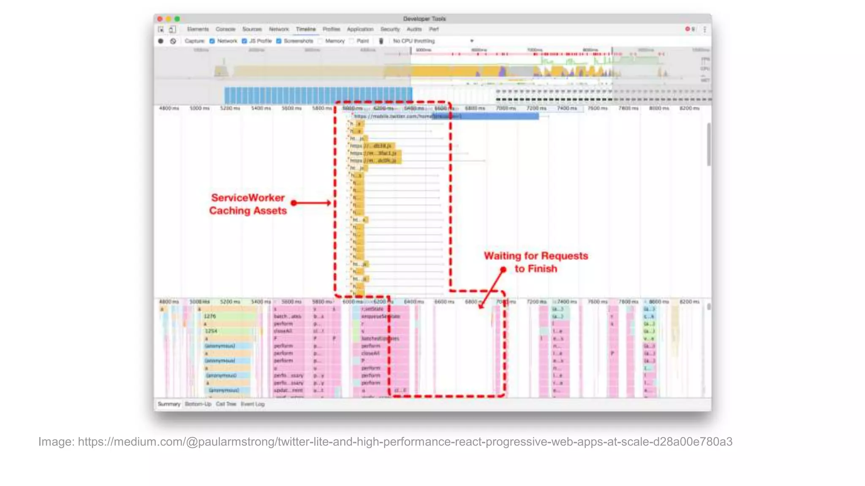Screen dimensions: 865x486
Task: Click the inspect element picker icon
Action: (x=161, y=30)
